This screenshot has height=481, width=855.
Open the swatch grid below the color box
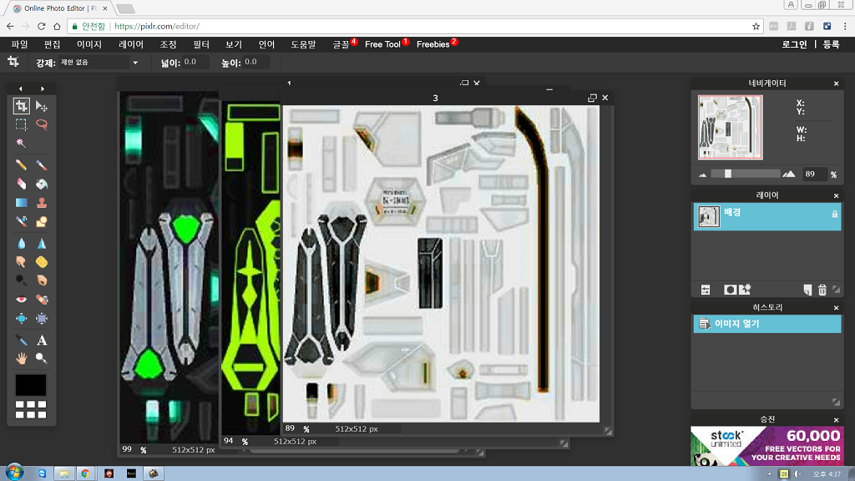tap(31, 409)
